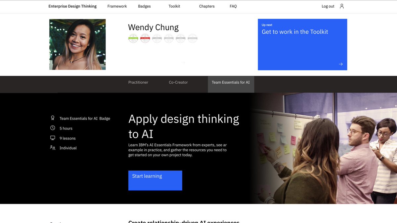The width and height of the screenshot is (397, 223).
Task: Click the 5 hours text
Action: [66, 128]
